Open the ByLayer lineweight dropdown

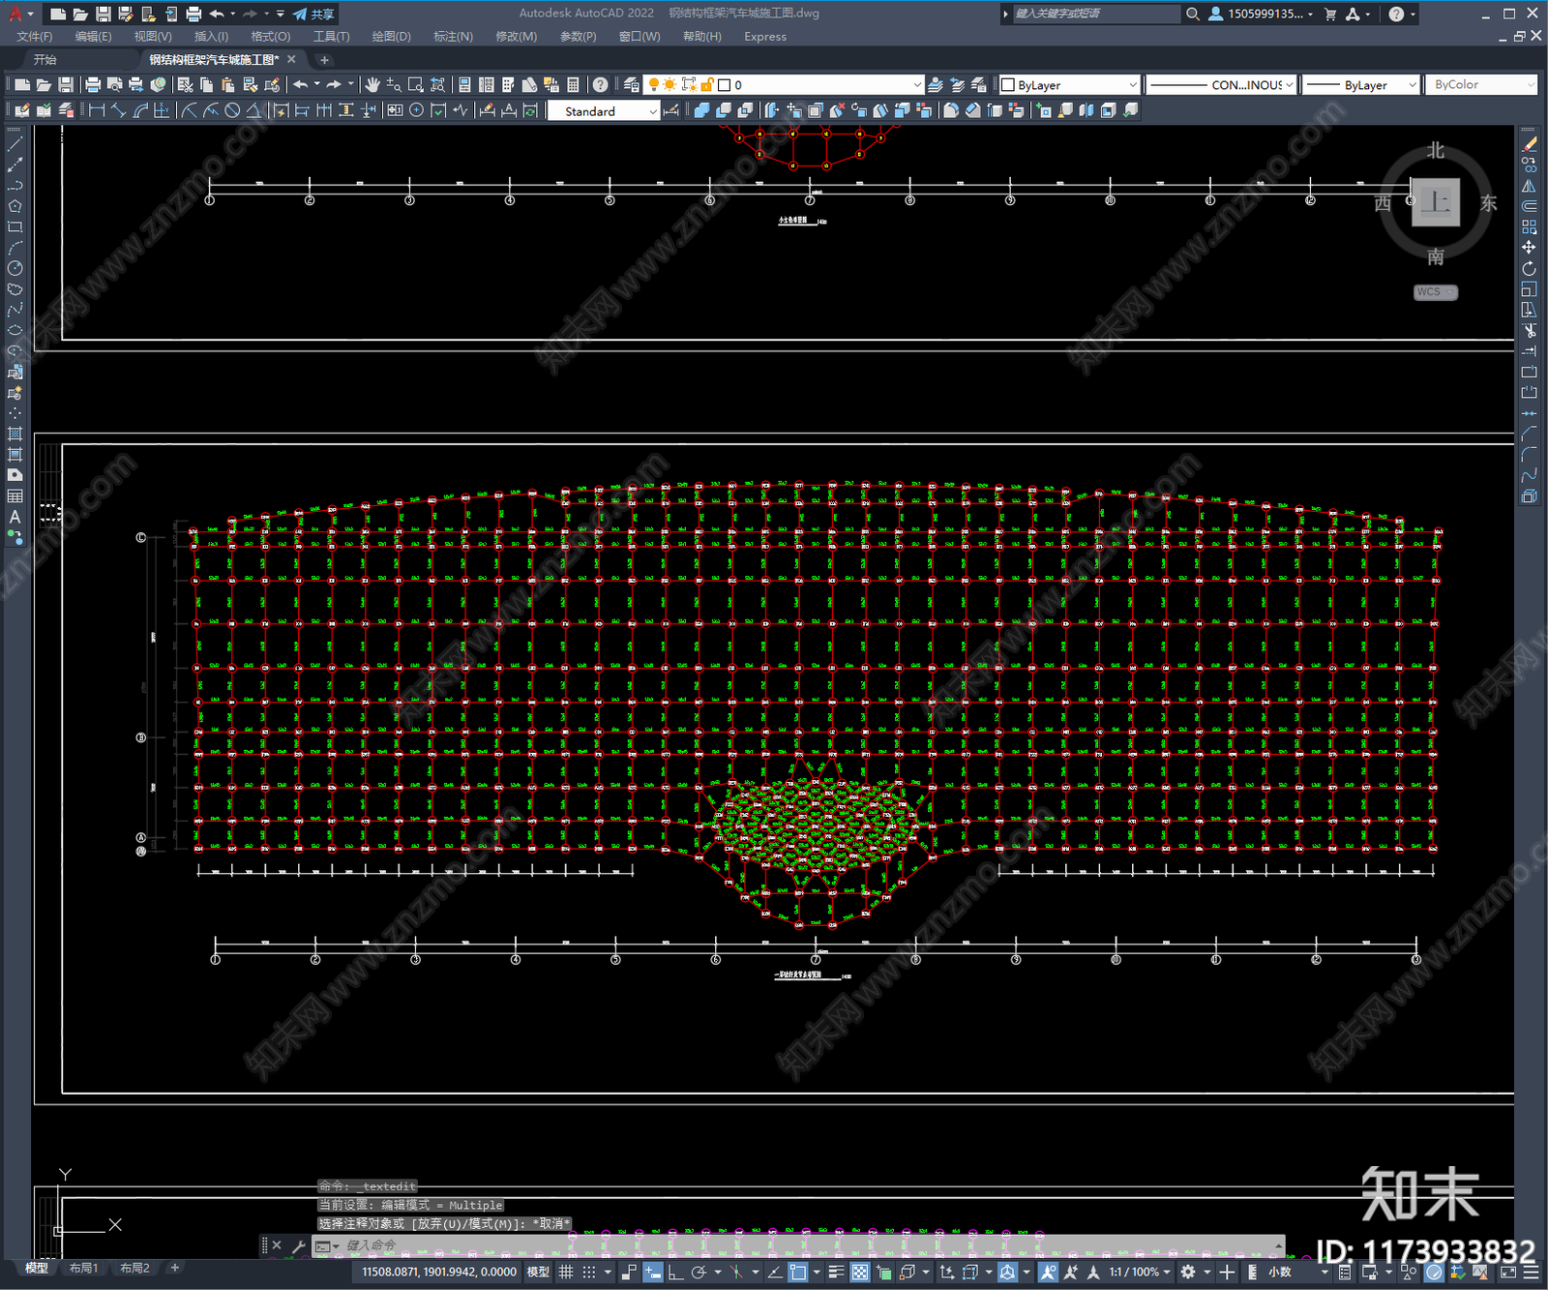tap(1360, 85)
